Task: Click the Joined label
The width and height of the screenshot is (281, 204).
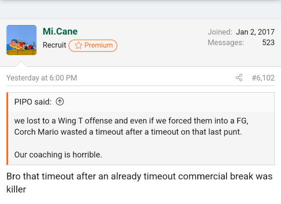Action: (220, 32)
